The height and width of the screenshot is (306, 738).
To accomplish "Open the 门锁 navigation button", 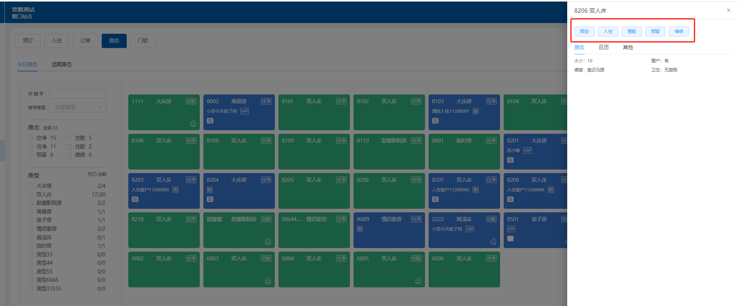I will tap(143, 41).
